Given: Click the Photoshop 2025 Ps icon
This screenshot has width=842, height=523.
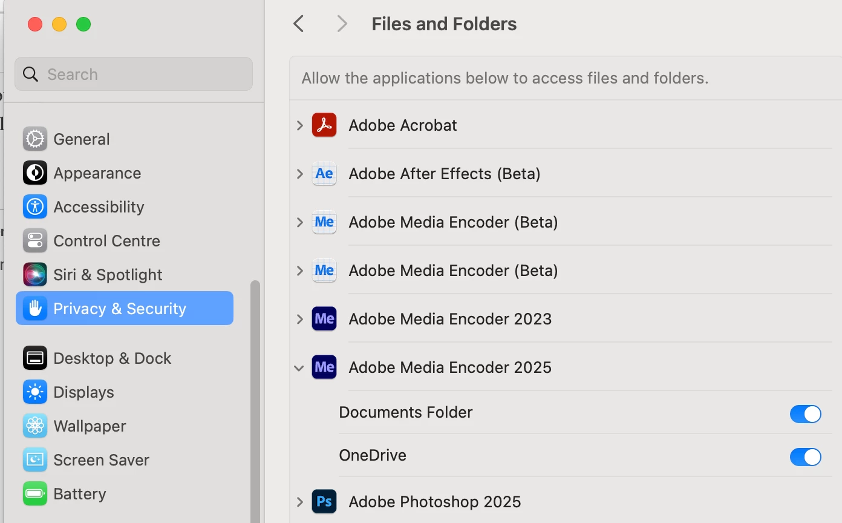Looking at the screenshot, I should click(324, 502).
